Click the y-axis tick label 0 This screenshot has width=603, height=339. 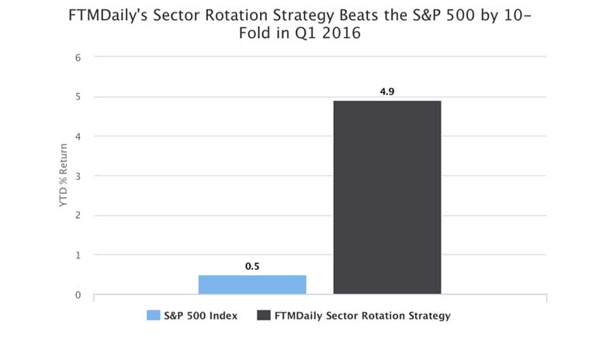click(78, 295)
